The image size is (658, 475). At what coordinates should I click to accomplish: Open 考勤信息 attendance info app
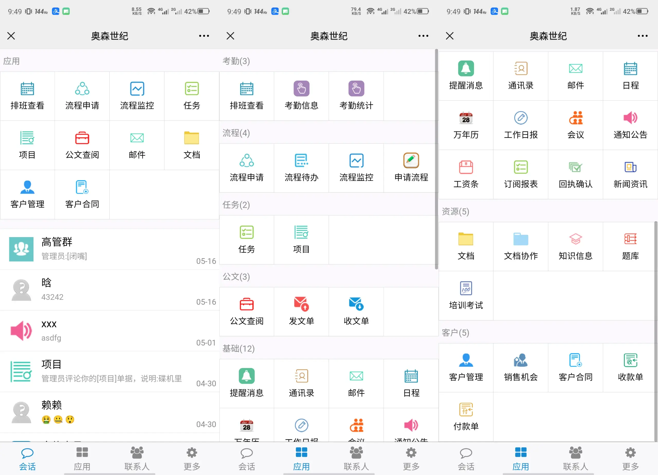point(301,96)
